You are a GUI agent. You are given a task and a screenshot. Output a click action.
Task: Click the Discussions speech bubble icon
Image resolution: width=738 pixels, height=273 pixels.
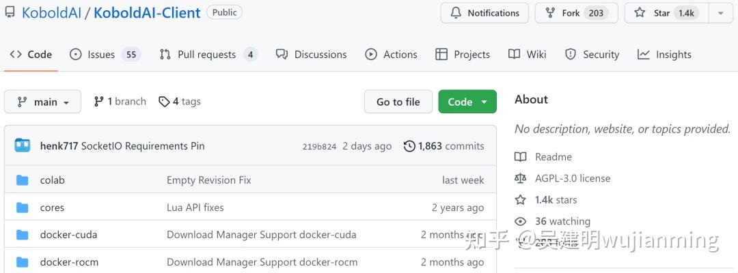click(x=282, y=55)
